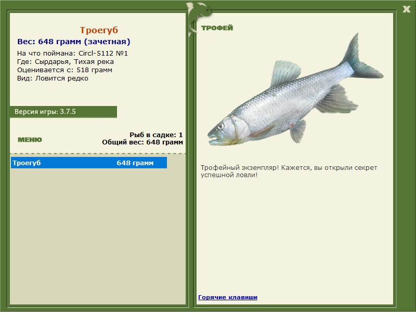The width and height of the screenshot is (416, 319).
Task: Open the МЕНЮ menu
Action: point(30,140)
